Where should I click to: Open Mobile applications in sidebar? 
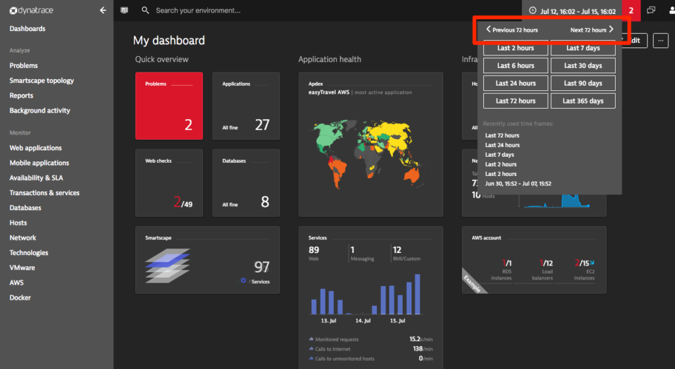coord(39,163)
